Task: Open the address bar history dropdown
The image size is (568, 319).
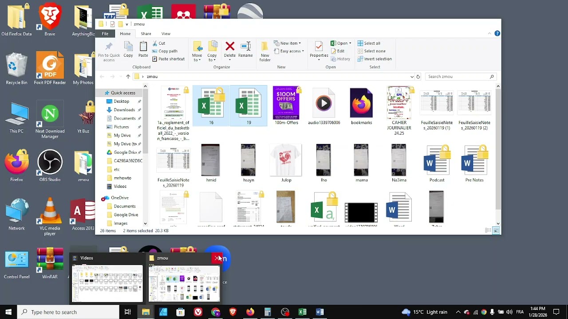Action: pos(412,77)
